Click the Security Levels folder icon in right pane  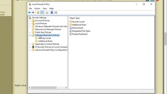coord(70,21)
